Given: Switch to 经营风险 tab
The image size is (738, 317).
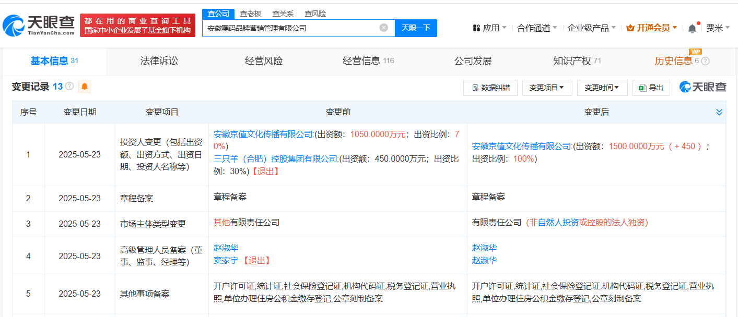Looking at the screenshot, I should 264,61.
